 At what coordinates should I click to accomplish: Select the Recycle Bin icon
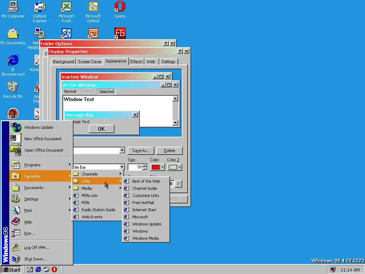pyautogui.click(x=13, y=90)
